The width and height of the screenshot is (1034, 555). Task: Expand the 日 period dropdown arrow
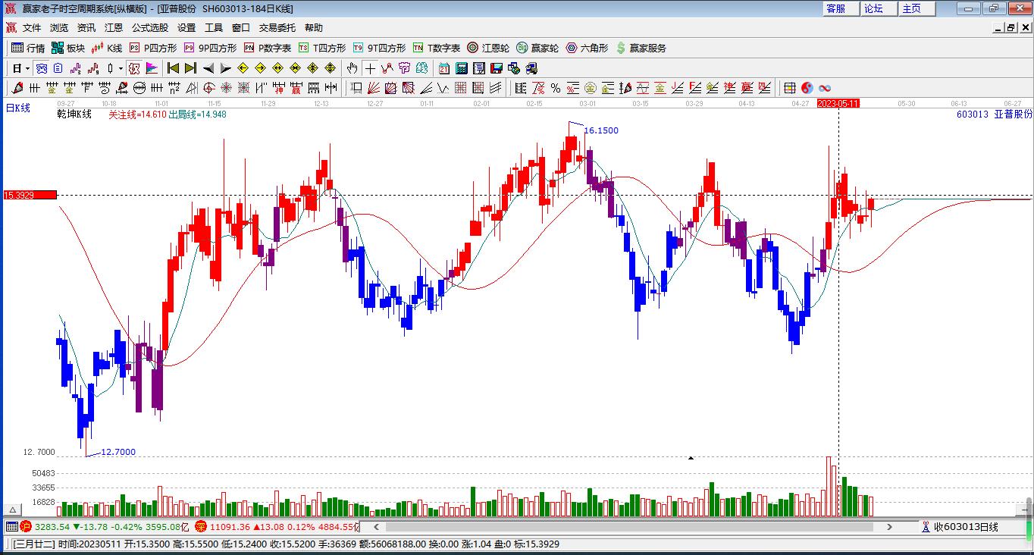(x=27, y=68)
